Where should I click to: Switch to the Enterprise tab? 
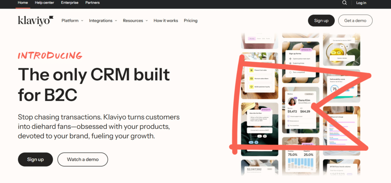click(69, 3)
